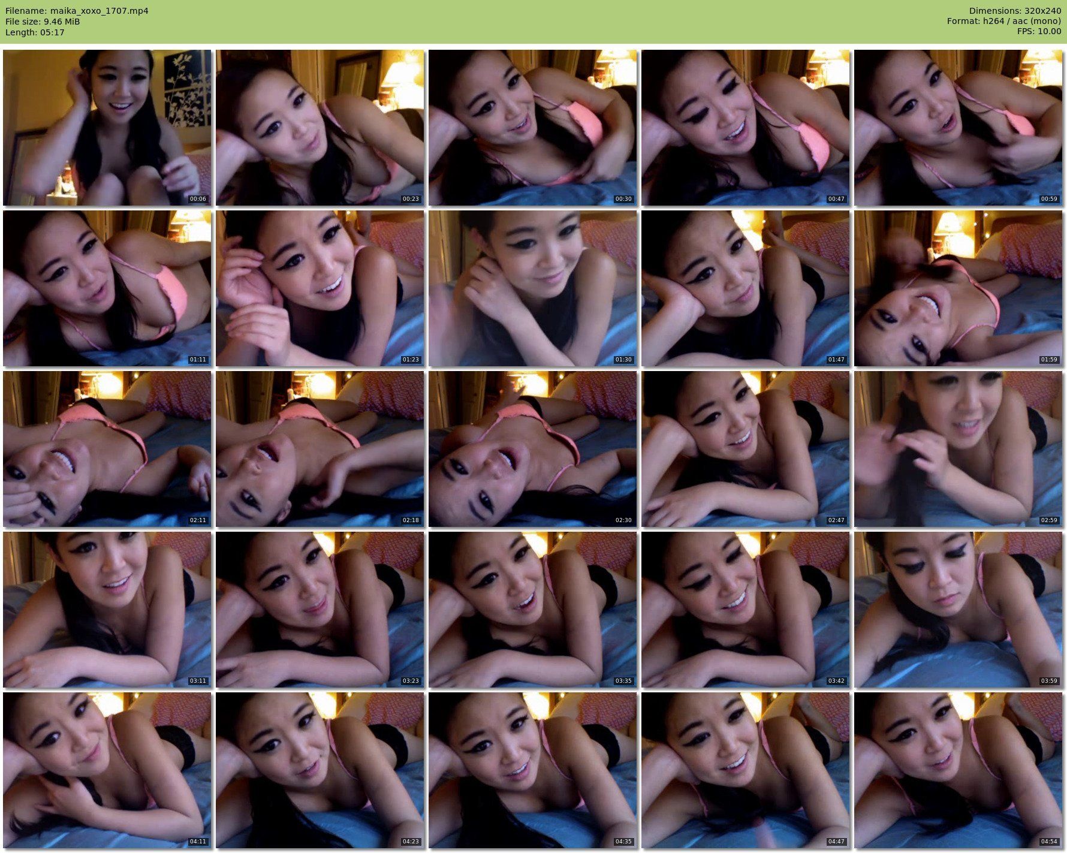Click the thumbnail timestamped 04:11
The width and height of the screenshot is (1067, 853).
tap(107, 770)
